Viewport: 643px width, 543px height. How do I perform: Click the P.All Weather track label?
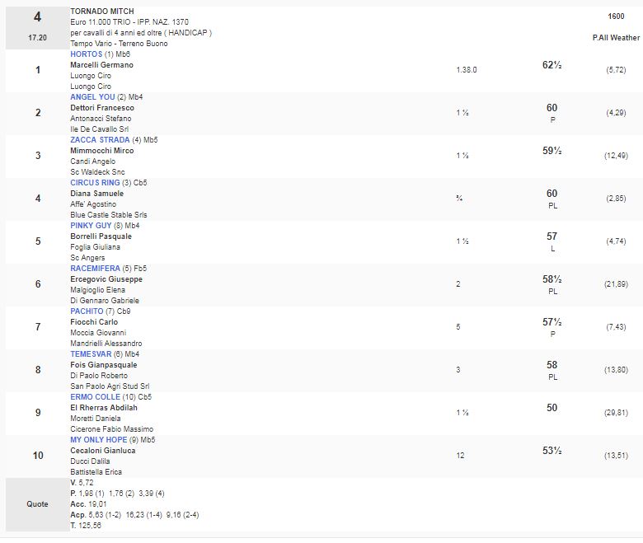click(x=615, y=38)
